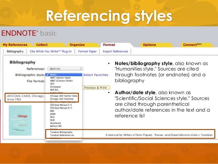Open the My References tab

pyautogui.click(x=15, y=45)
